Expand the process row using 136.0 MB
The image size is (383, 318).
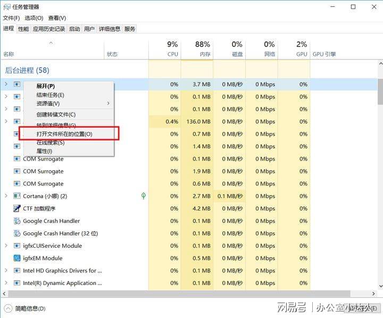[x=6, y=121]
